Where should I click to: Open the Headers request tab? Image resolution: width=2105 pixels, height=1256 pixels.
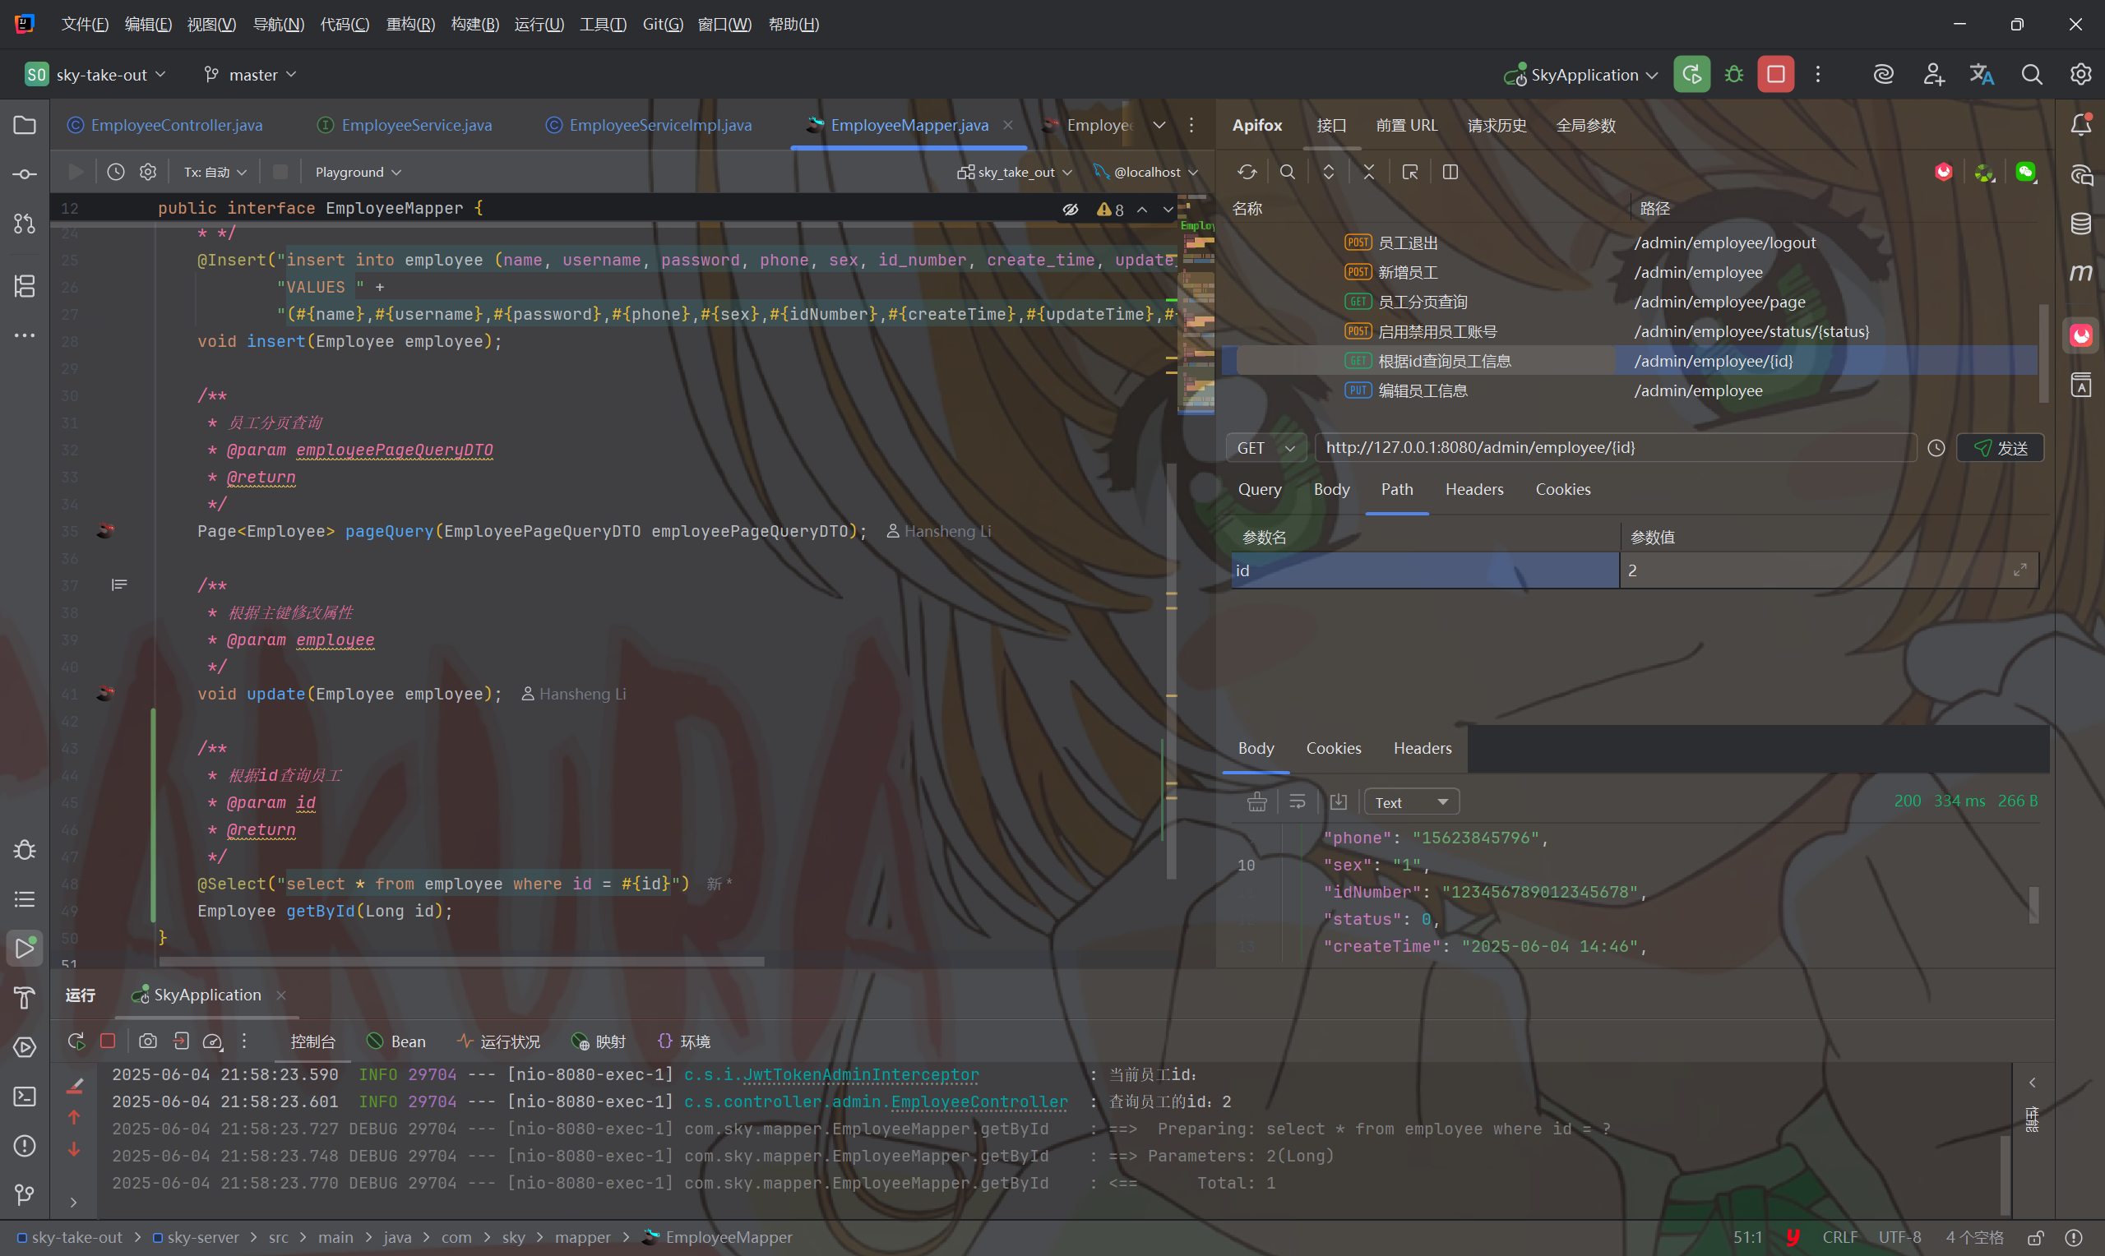[x=1473, y=489]
